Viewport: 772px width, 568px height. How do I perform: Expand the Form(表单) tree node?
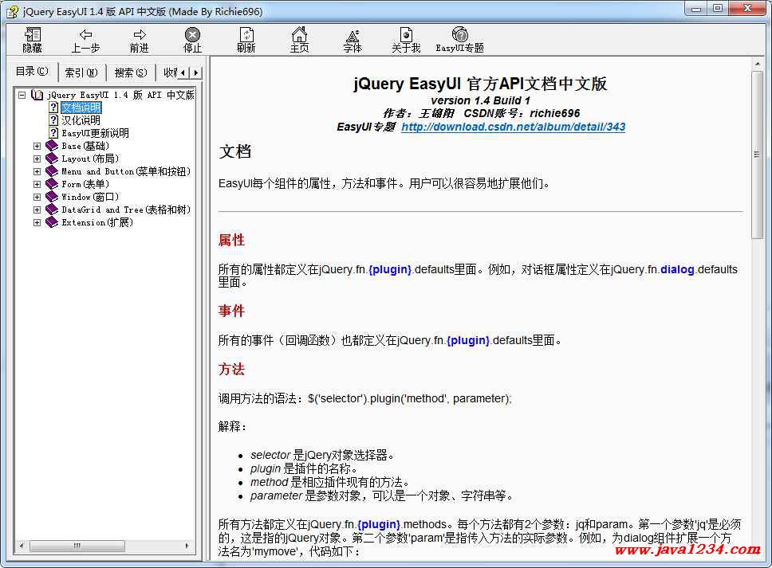coord(37,184)
